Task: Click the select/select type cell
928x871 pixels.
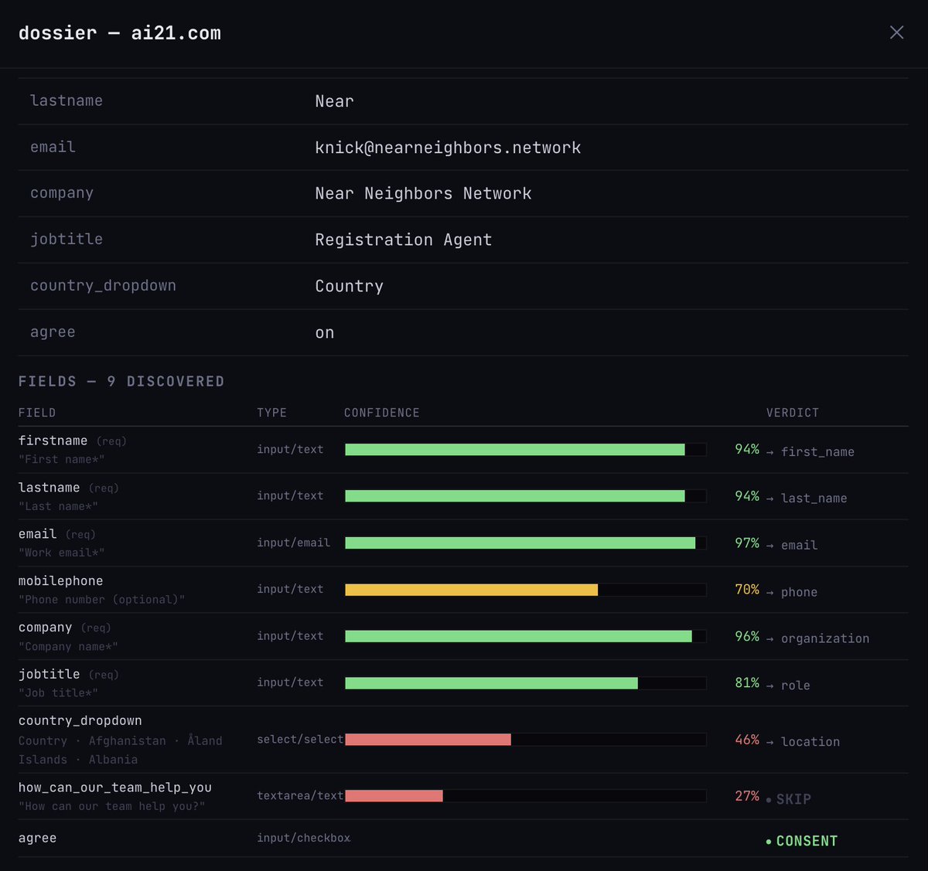Action: click(300, 740)
